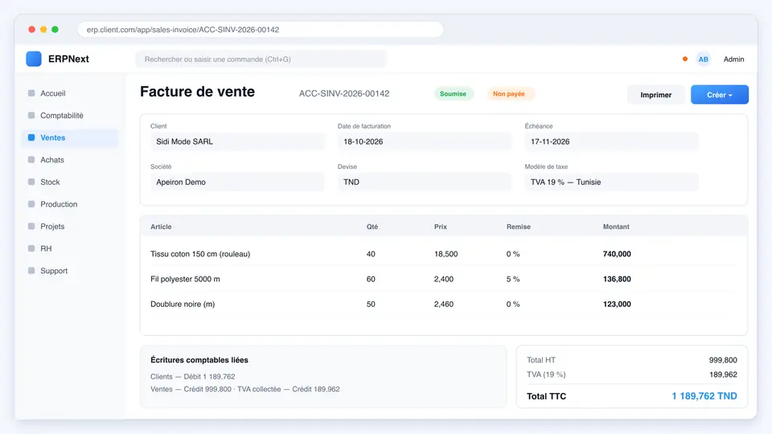The image size is (772, 434).
Task: Open the Projets module
Action: 71,226
